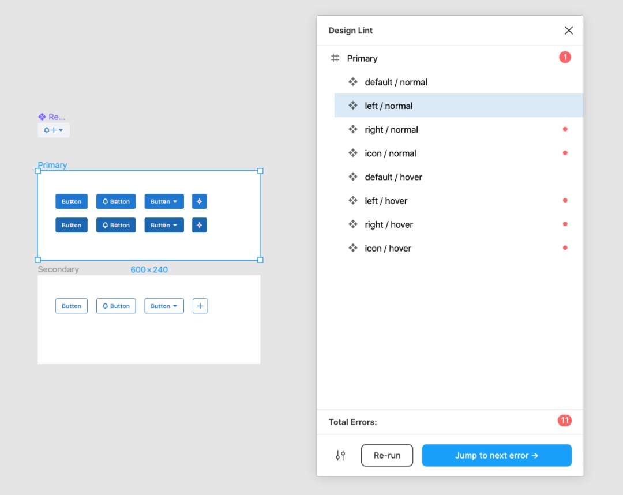
Task: Click component icon beside default / normal
Action: point(353,82)
